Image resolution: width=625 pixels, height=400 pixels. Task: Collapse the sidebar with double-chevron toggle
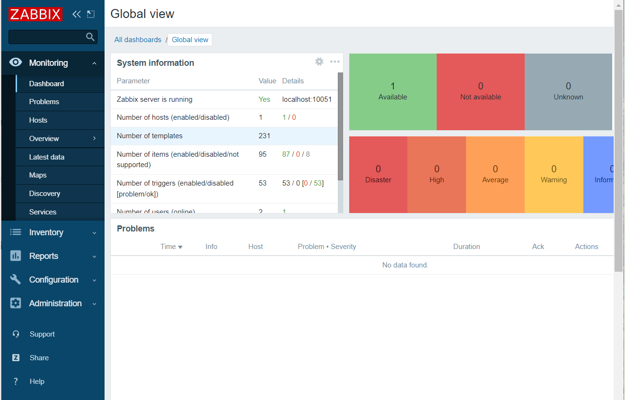point(77,14)
